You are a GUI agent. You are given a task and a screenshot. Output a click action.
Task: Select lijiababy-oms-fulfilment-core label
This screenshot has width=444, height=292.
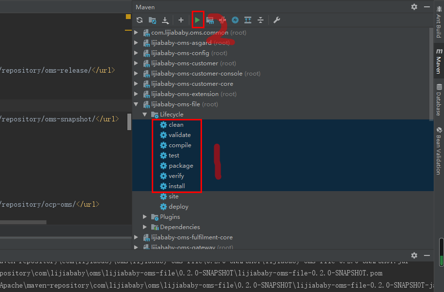pyautogui.click(x=192, y=237)
